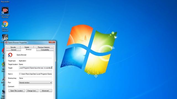The height and width of the screenshot is (99, 177).
Task: Select the Chrome shortcut desktop icon
Action: 5,26
